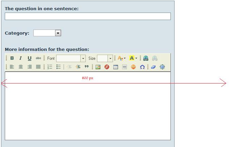This screenshot has height=147, width=230.
Task: Insert a block quote
Action: point(86,67)
